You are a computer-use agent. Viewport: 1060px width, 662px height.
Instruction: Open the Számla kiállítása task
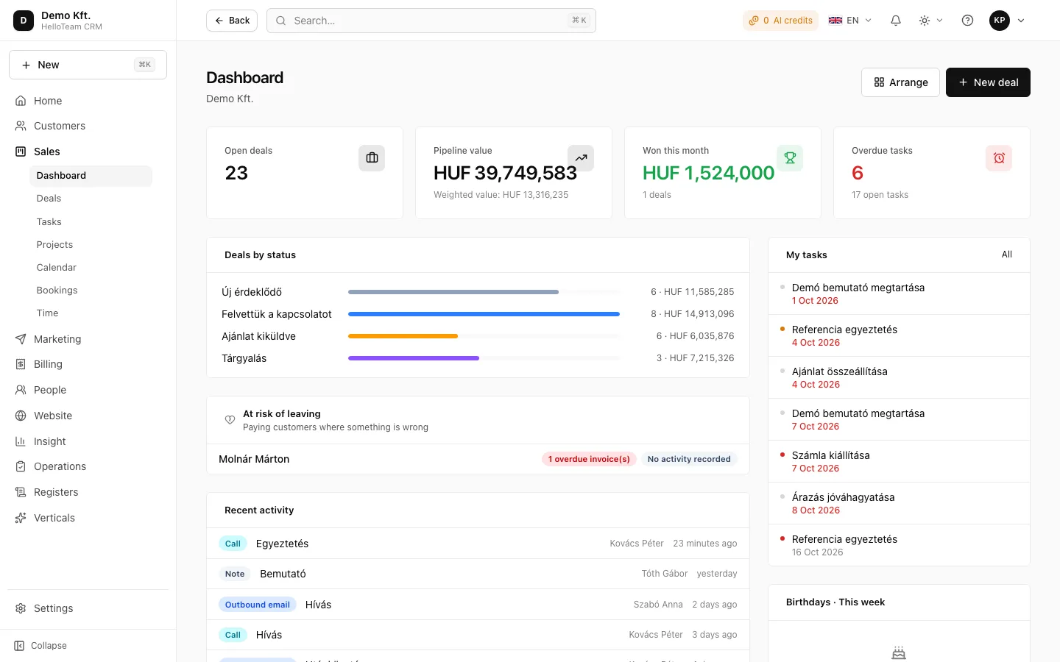(x=899, y=461)
